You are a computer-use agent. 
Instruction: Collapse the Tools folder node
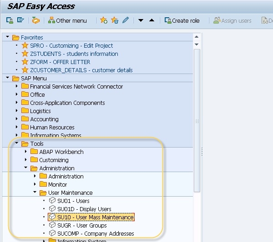(x=17, y=143)
